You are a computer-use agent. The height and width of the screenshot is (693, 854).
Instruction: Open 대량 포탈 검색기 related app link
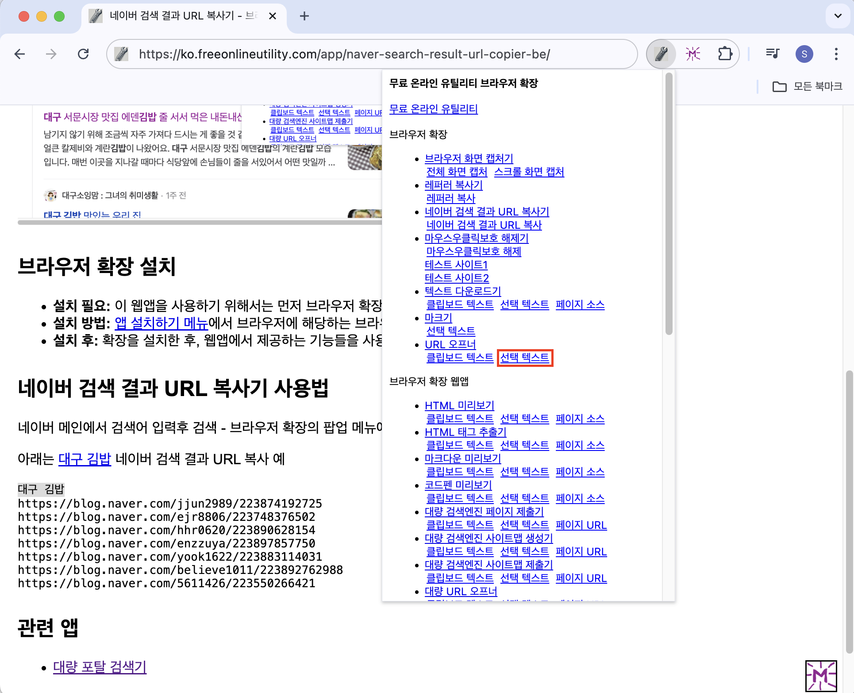pos(100,666)
